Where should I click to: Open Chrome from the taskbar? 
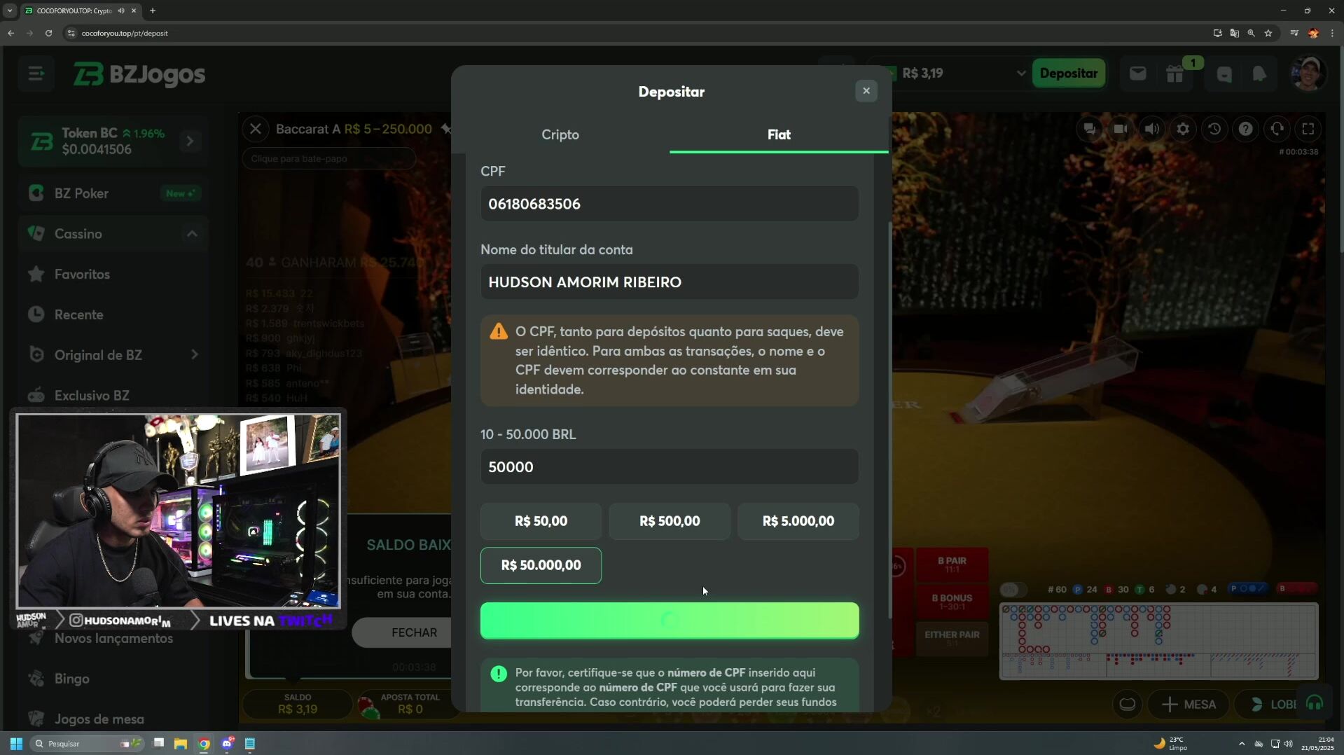click(x=204, y=744)
